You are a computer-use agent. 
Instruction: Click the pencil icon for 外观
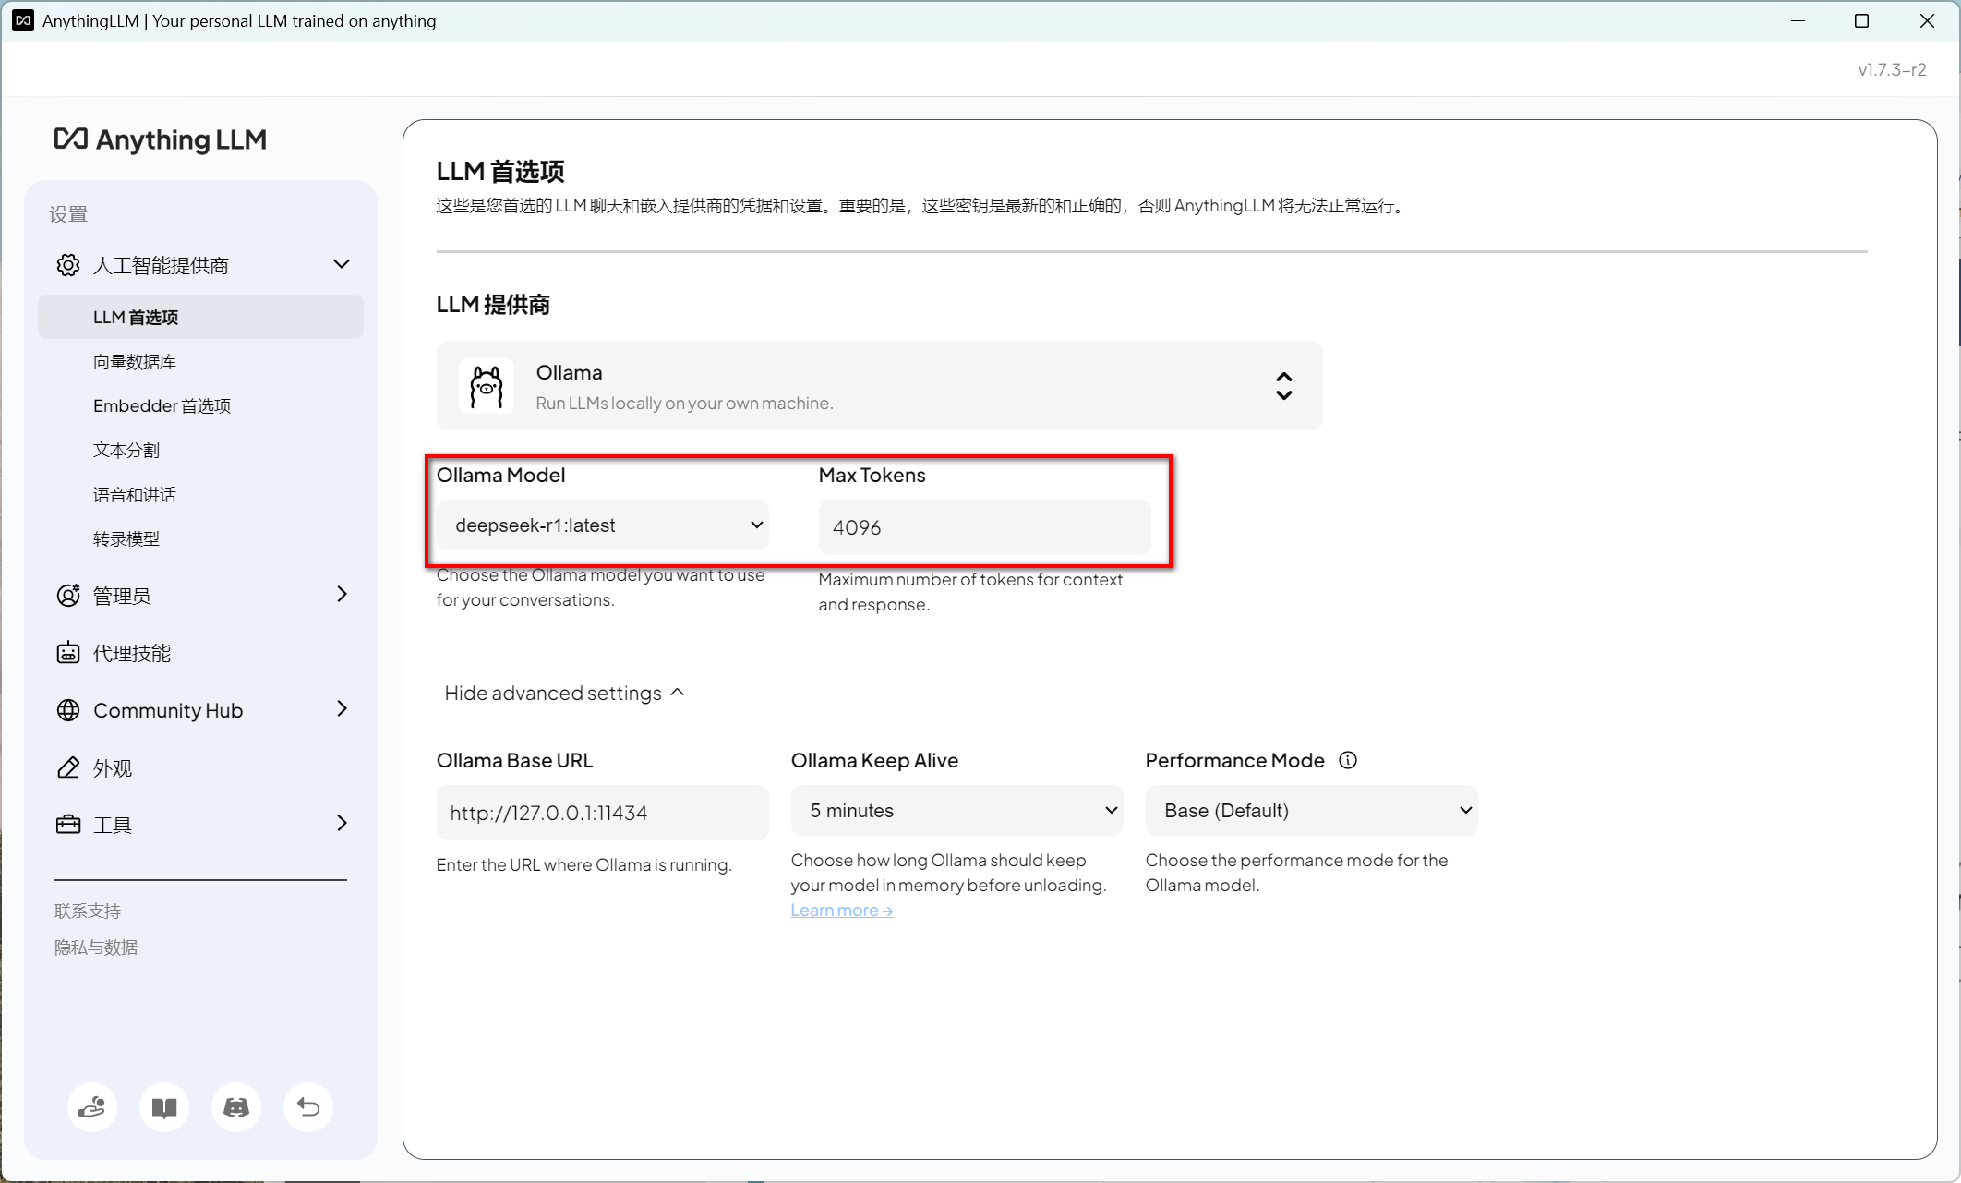(x=68, y=767)
